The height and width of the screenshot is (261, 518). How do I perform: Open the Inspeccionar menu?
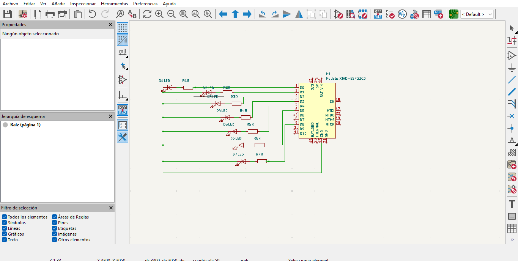(83, 3)
